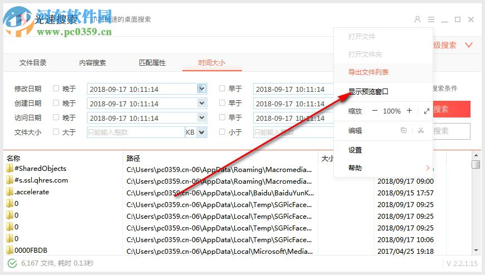This screenshot has width=485, height=275.
Task: Click the vertical scrollbar thumb
Action: pyautogui.click(x=476, y=164)
